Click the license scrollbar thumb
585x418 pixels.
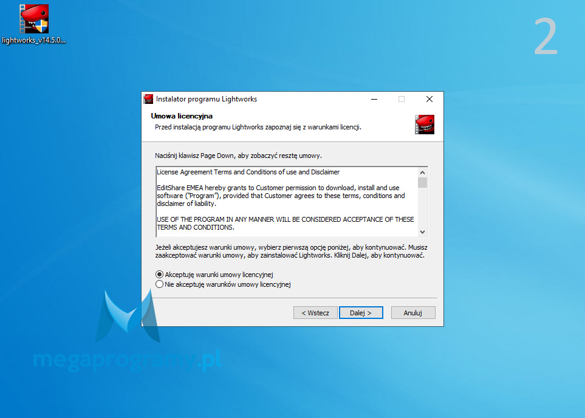coord(422,182)
